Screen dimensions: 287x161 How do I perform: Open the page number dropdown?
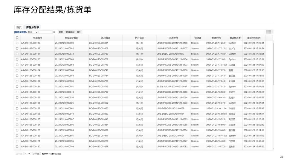(28, 154)
